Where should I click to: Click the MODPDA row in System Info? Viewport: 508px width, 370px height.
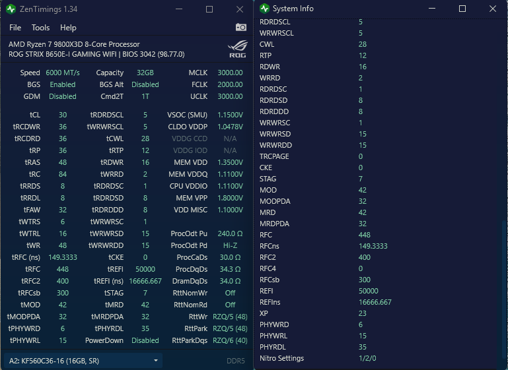click(x=377, y=201)
